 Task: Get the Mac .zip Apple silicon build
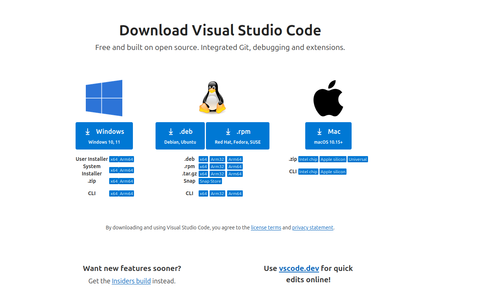[x=333, y=159]
